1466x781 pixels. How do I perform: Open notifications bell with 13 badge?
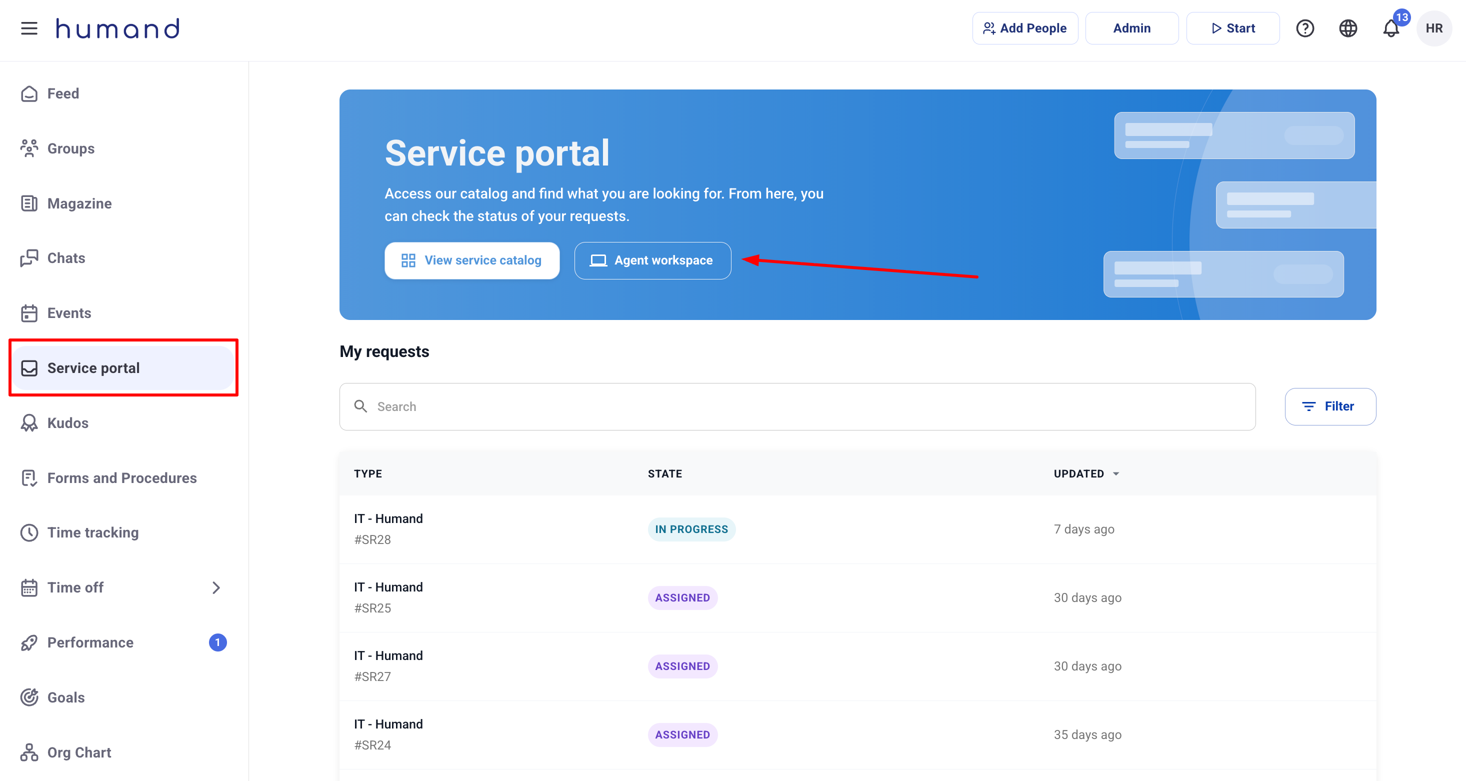click(1391, 28)
